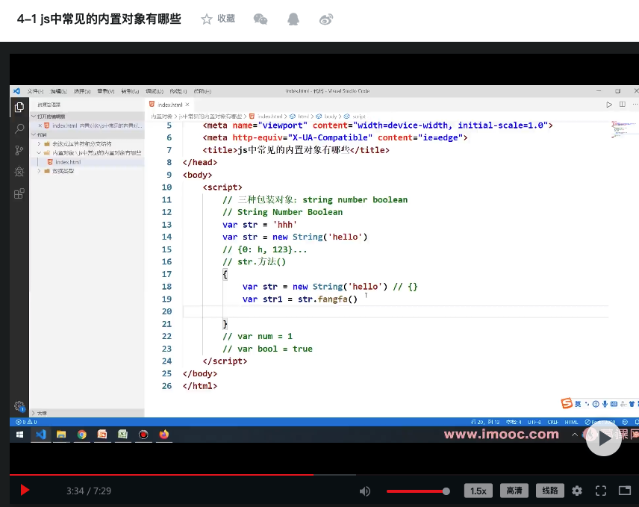The height and width of the screenshot is (507, 639).
Task: Share the lesson via QQ icon
Action: point(293,19)
